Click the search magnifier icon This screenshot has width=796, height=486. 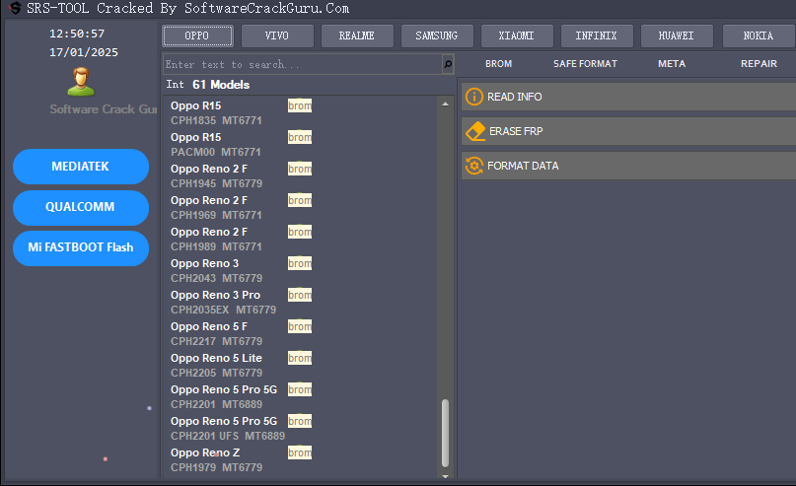(x=448, y=64)
